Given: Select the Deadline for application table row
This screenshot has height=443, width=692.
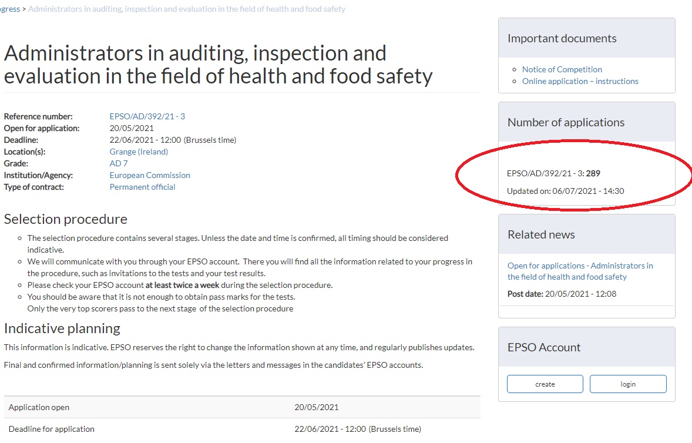Looking at the screenshot, I should pyautogui.click(x=241, y=429).
